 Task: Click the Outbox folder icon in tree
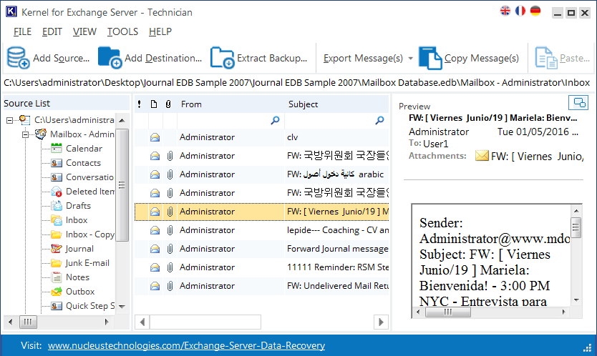pyautogui.click(x=57, y=292)
